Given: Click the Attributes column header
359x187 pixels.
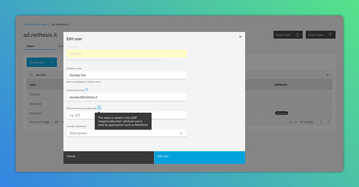Looking at the screenshot, I should (281, 85).
